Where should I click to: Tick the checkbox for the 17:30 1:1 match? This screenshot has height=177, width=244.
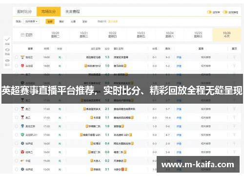coord(17,117)
